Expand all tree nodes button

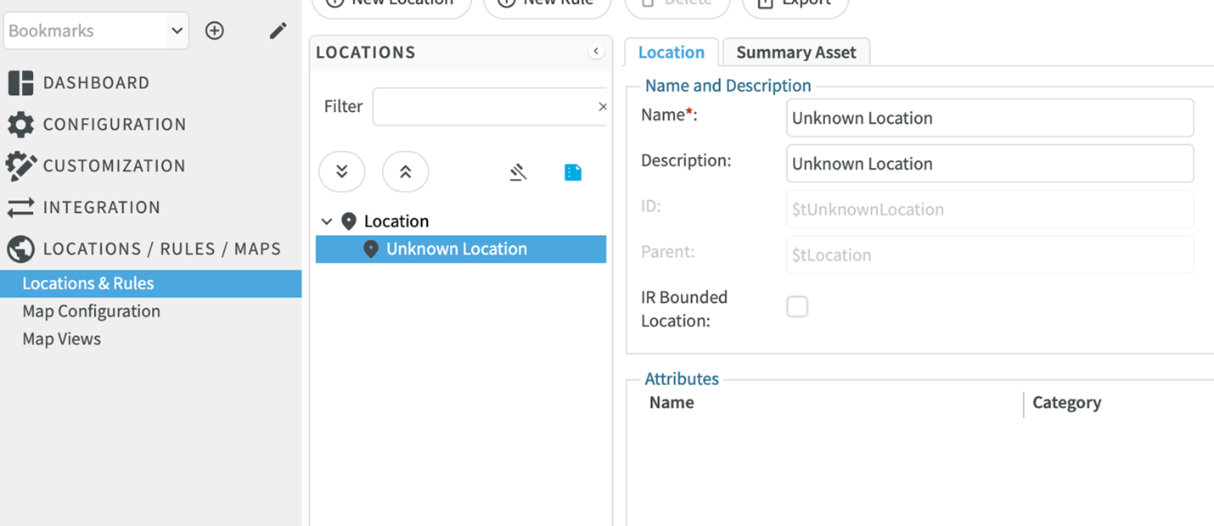342,172
